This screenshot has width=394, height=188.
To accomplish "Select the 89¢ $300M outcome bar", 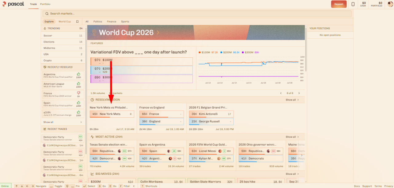I will (x=142, y=79).
